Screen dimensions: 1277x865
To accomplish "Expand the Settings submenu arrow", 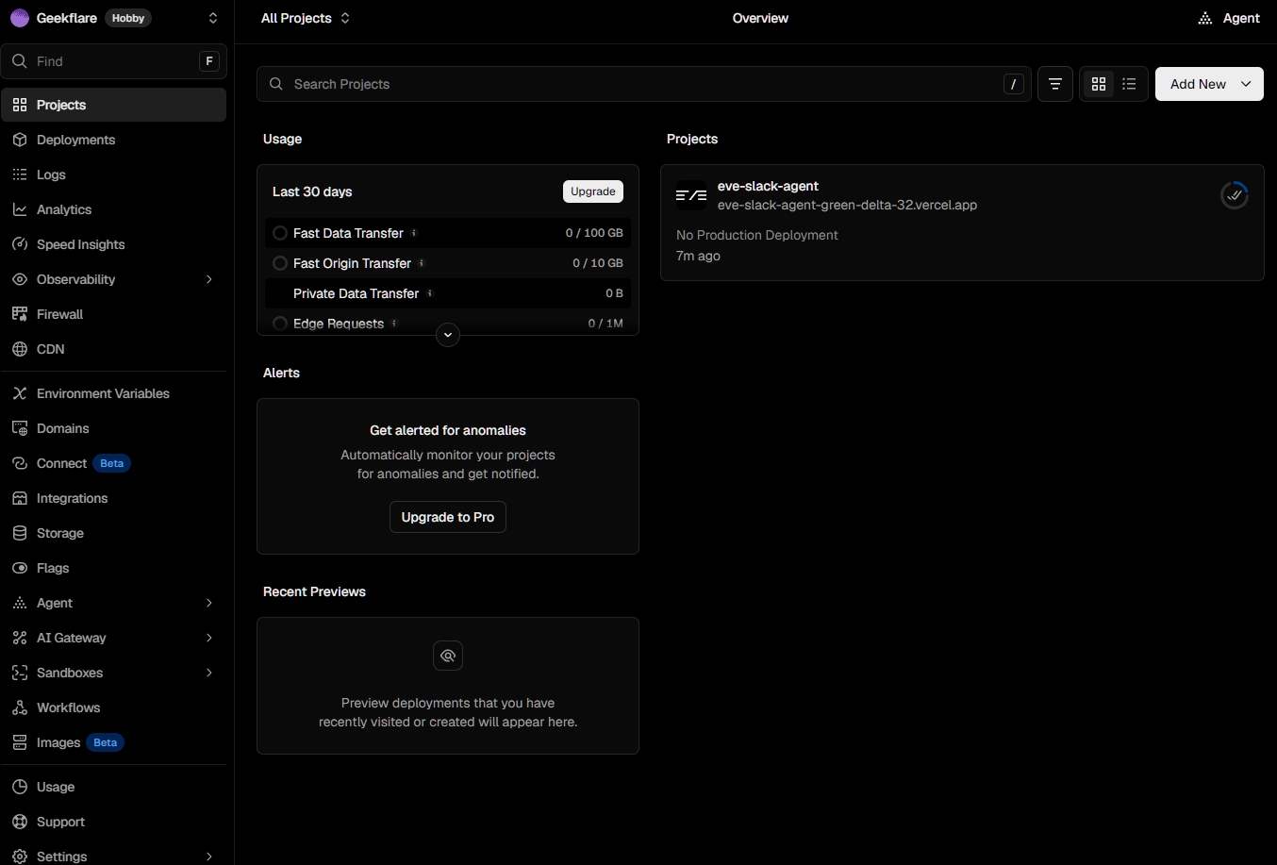I will 209,857.
